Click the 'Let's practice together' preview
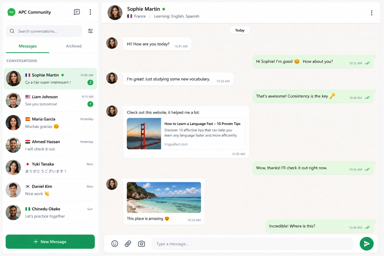384x256 pixels. click(45, 216)
